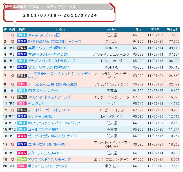Click the DS badge for ポケットモンスターブラック
183x172 pixels.
click(x=22, y=166)
